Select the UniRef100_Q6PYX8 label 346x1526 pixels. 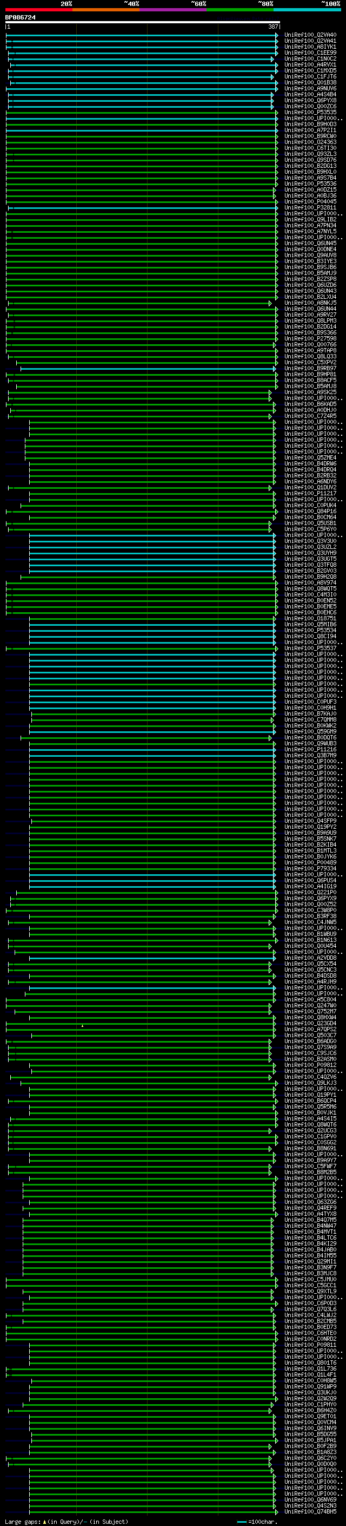310,100
